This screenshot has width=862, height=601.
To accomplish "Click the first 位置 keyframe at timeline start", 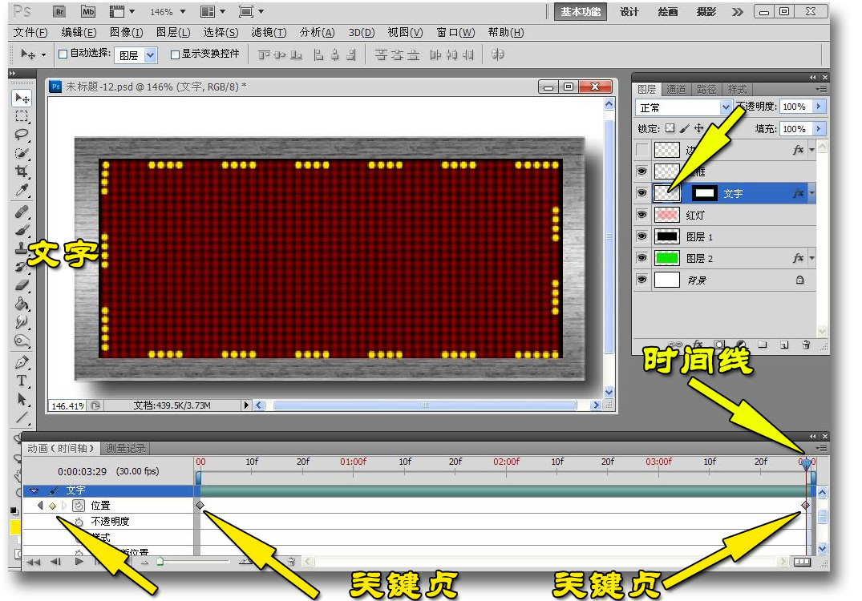I will 200,505.
